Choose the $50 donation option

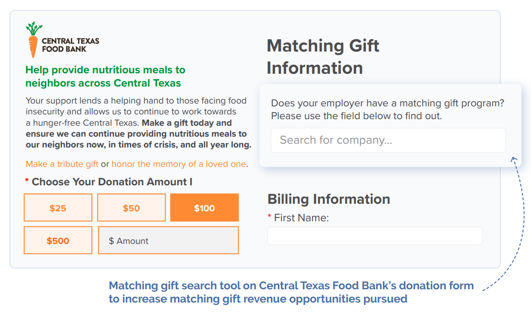click(131, 207)
